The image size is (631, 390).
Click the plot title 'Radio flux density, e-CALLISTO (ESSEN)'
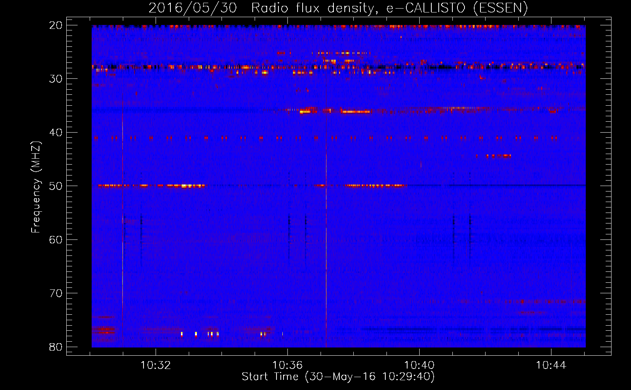(389, 8)
